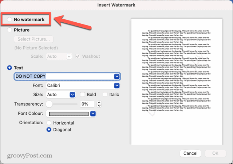This screenshot has width=233, height=164.
Task: Select Horizontal orientation
Action: (49, 123)
